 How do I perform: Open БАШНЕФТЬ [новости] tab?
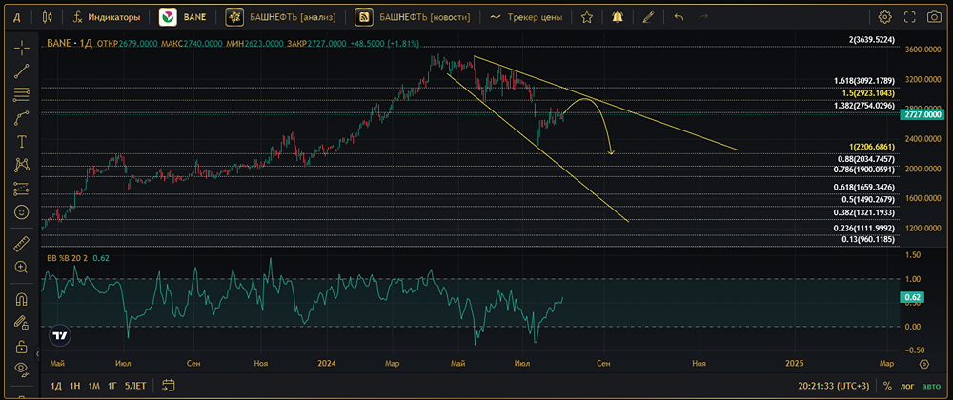tap(412, 17)
